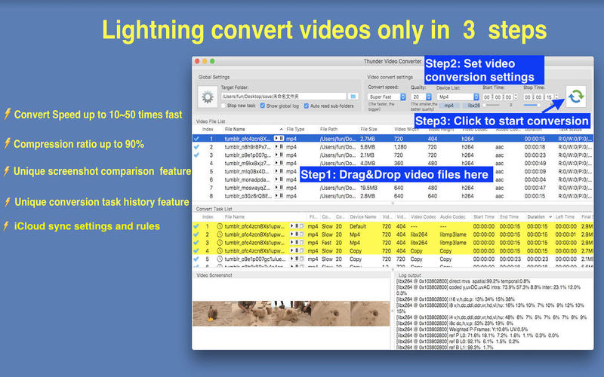Click clock icon of convert task 1

220,226
